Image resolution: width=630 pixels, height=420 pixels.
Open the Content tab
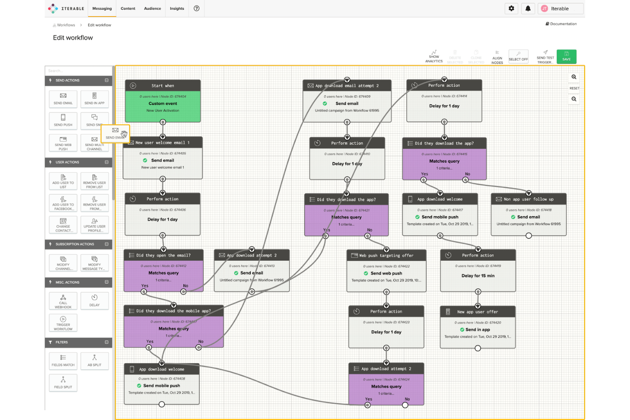click(128, 9)
